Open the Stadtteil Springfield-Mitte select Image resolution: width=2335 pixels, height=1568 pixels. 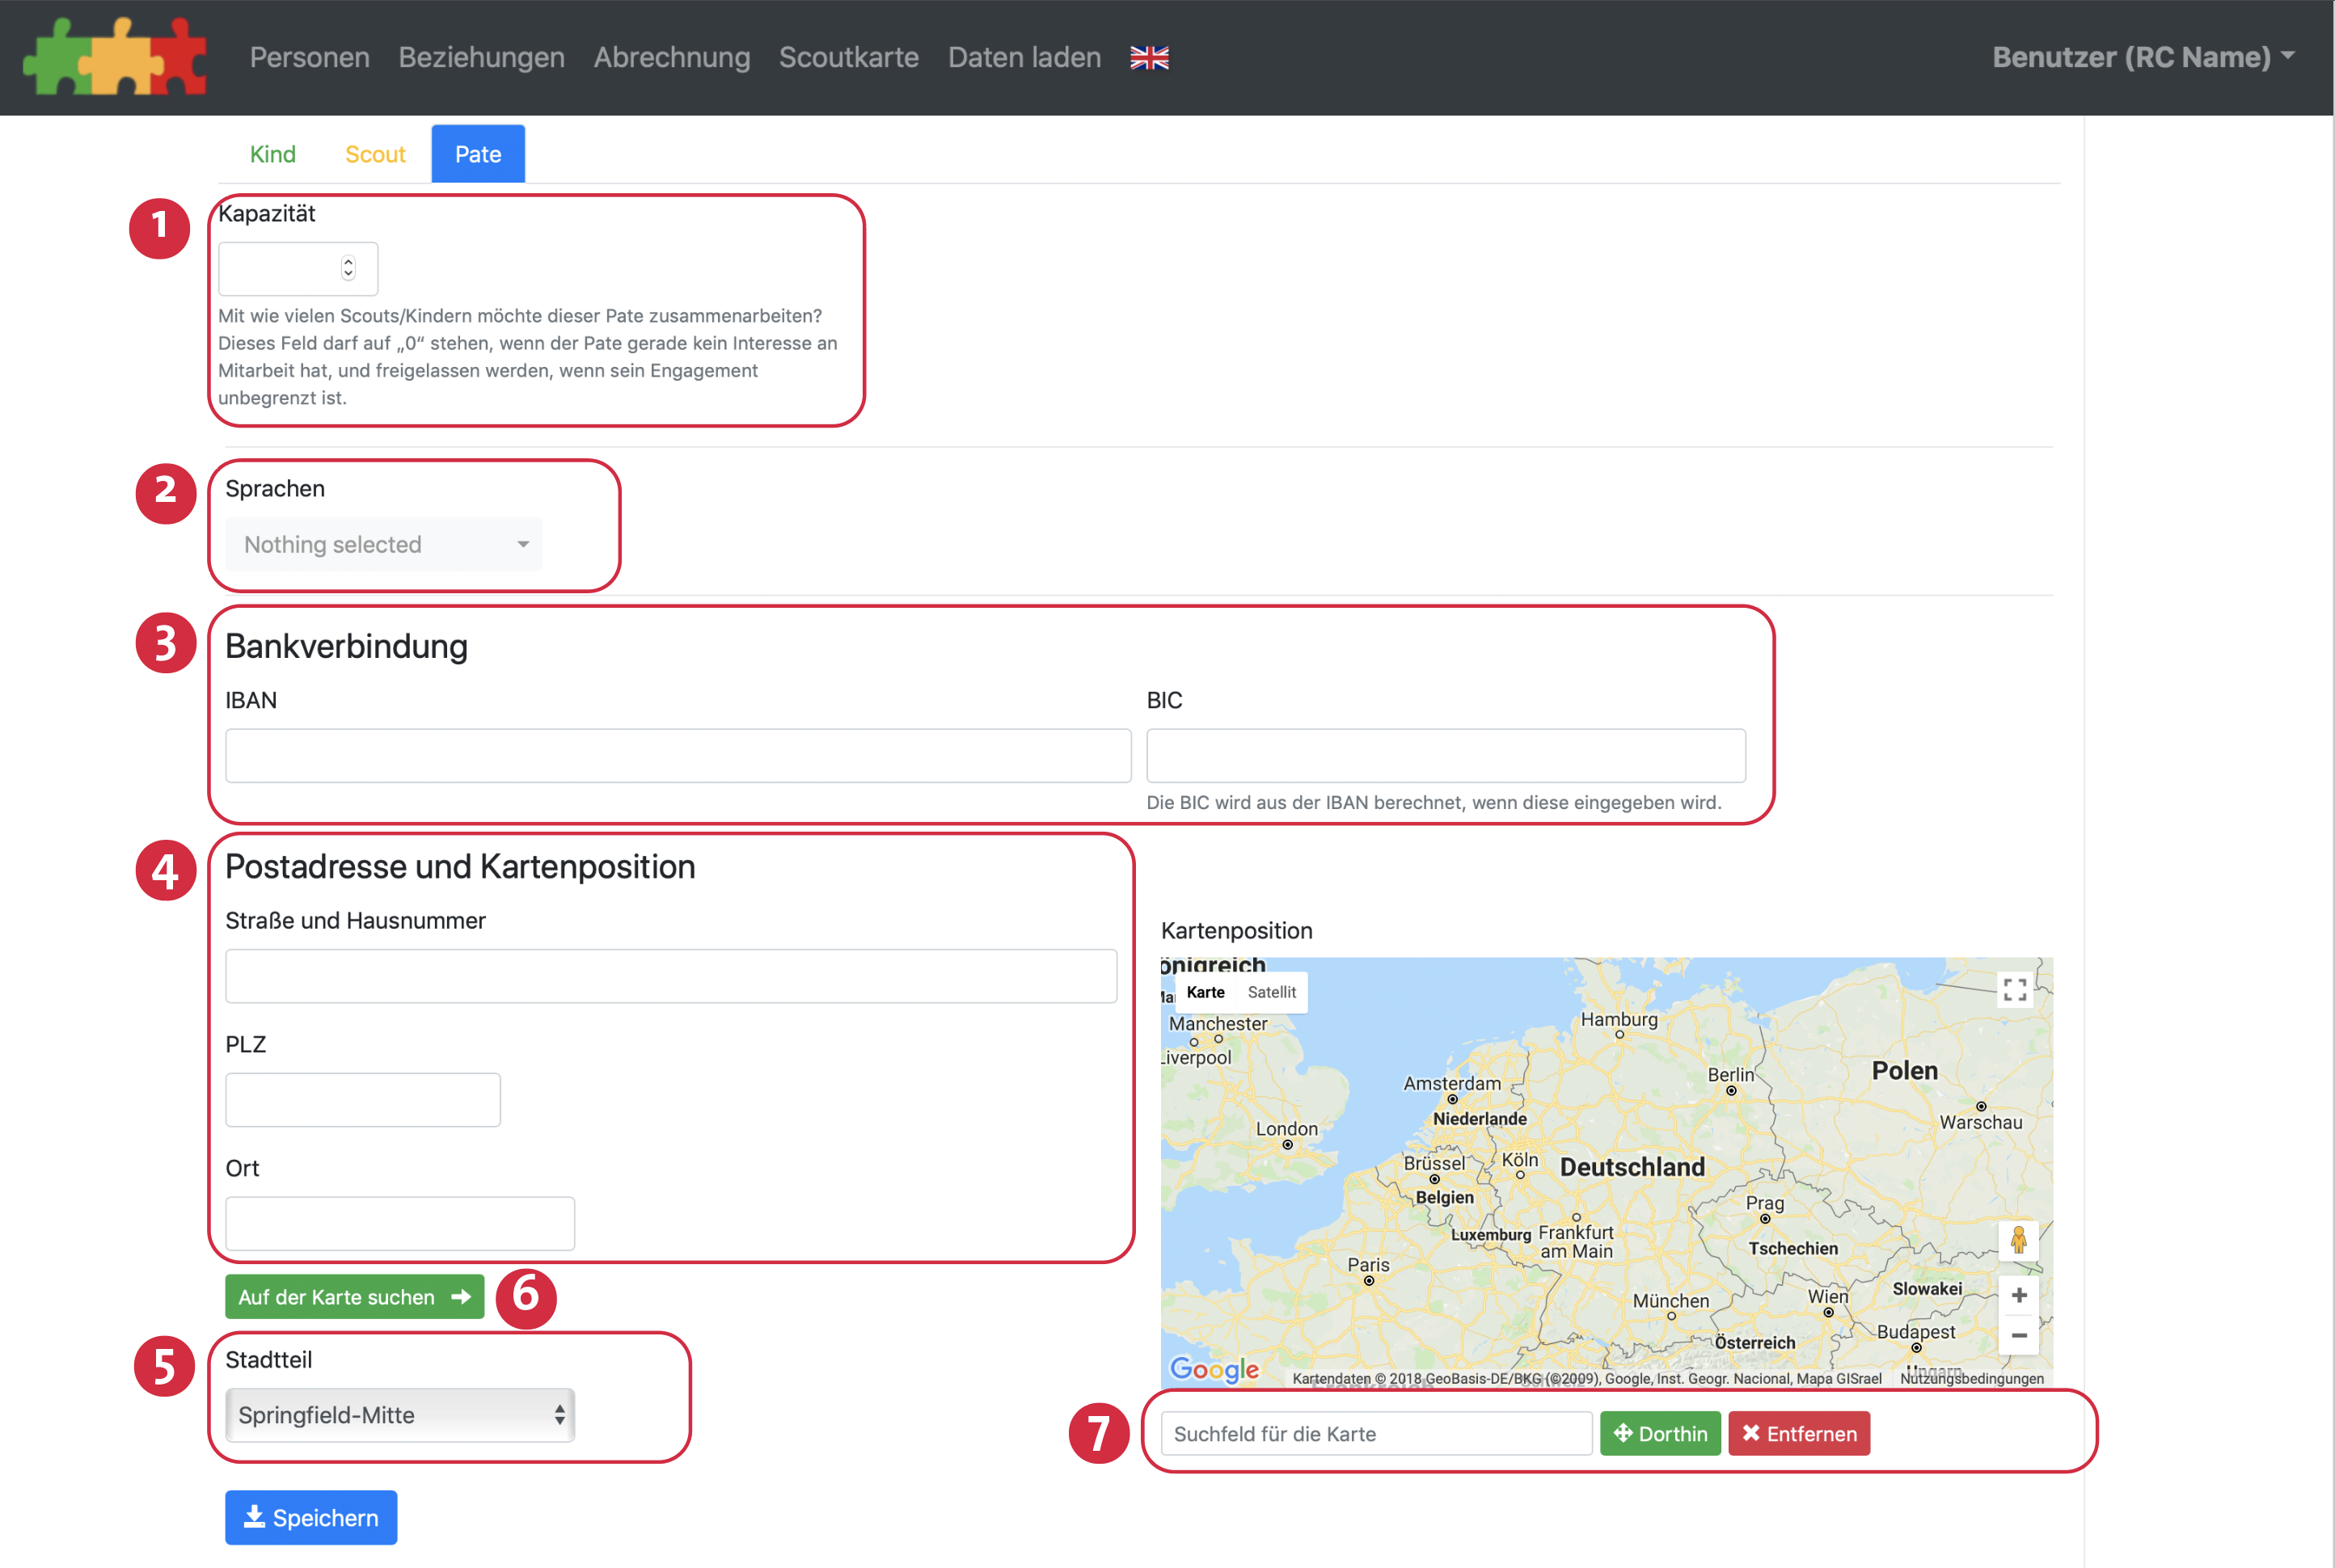[x=399, y=1415]
